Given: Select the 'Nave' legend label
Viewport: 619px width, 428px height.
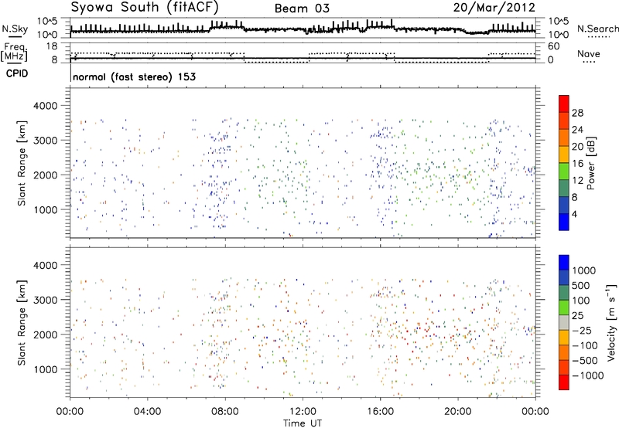Looking at the screenshot, I should click(x=588, y=54).
